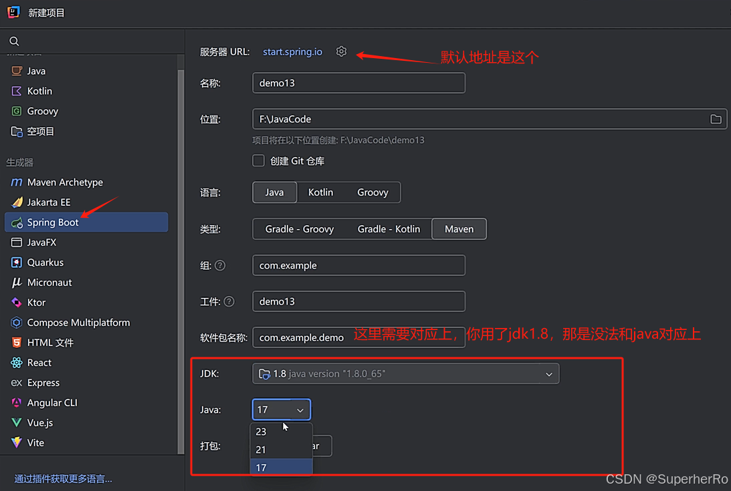This screenshot has width=731, height=491.
Task: Click the Vue.js V icon
Action: (17, 422)
